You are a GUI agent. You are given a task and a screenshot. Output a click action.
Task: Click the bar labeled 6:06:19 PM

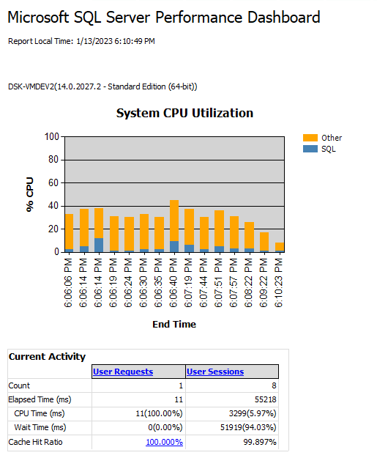coord(114,234)
